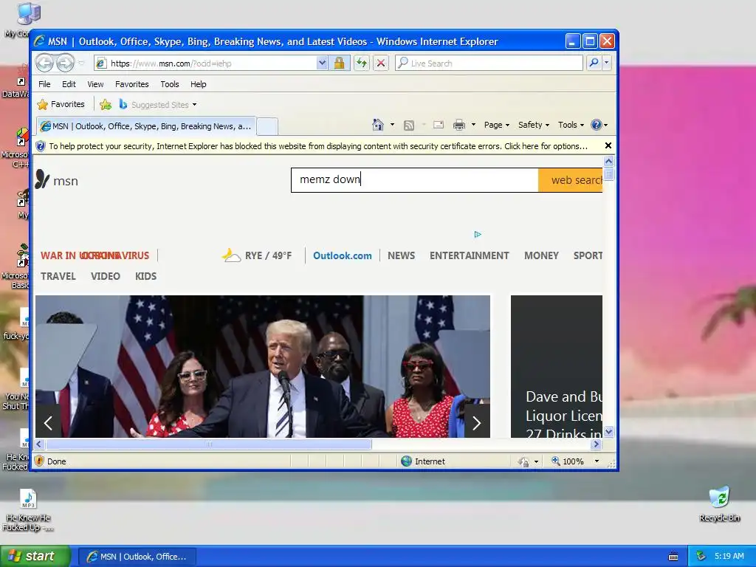
Task: Check RYE 49°F weather link
Action: point(256,255)
